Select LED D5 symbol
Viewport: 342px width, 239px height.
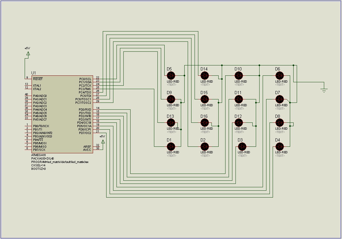171,75
